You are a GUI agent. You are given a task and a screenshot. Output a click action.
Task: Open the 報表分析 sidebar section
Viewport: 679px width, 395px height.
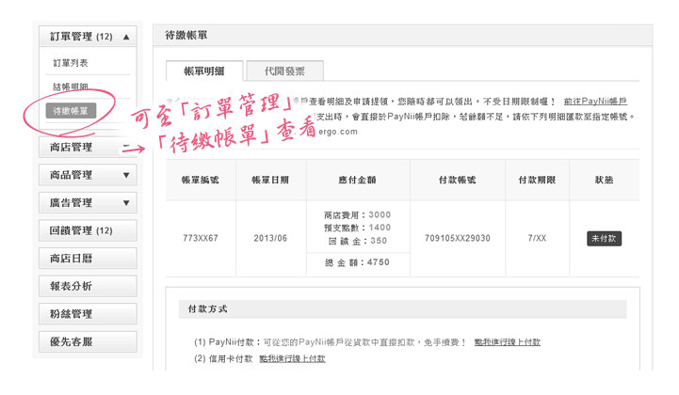[x=88, y=286]
